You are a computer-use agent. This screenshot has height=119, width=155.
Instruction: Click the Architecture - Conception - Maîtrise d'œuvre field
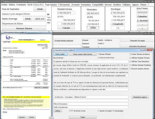(x=91, y=97)
